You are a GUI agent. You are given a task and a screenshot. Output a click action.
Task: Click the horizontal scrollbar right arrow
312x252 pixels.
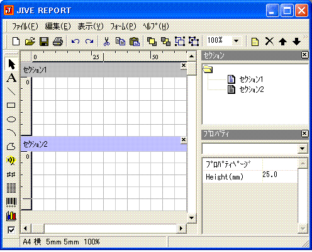pos(181,228)
